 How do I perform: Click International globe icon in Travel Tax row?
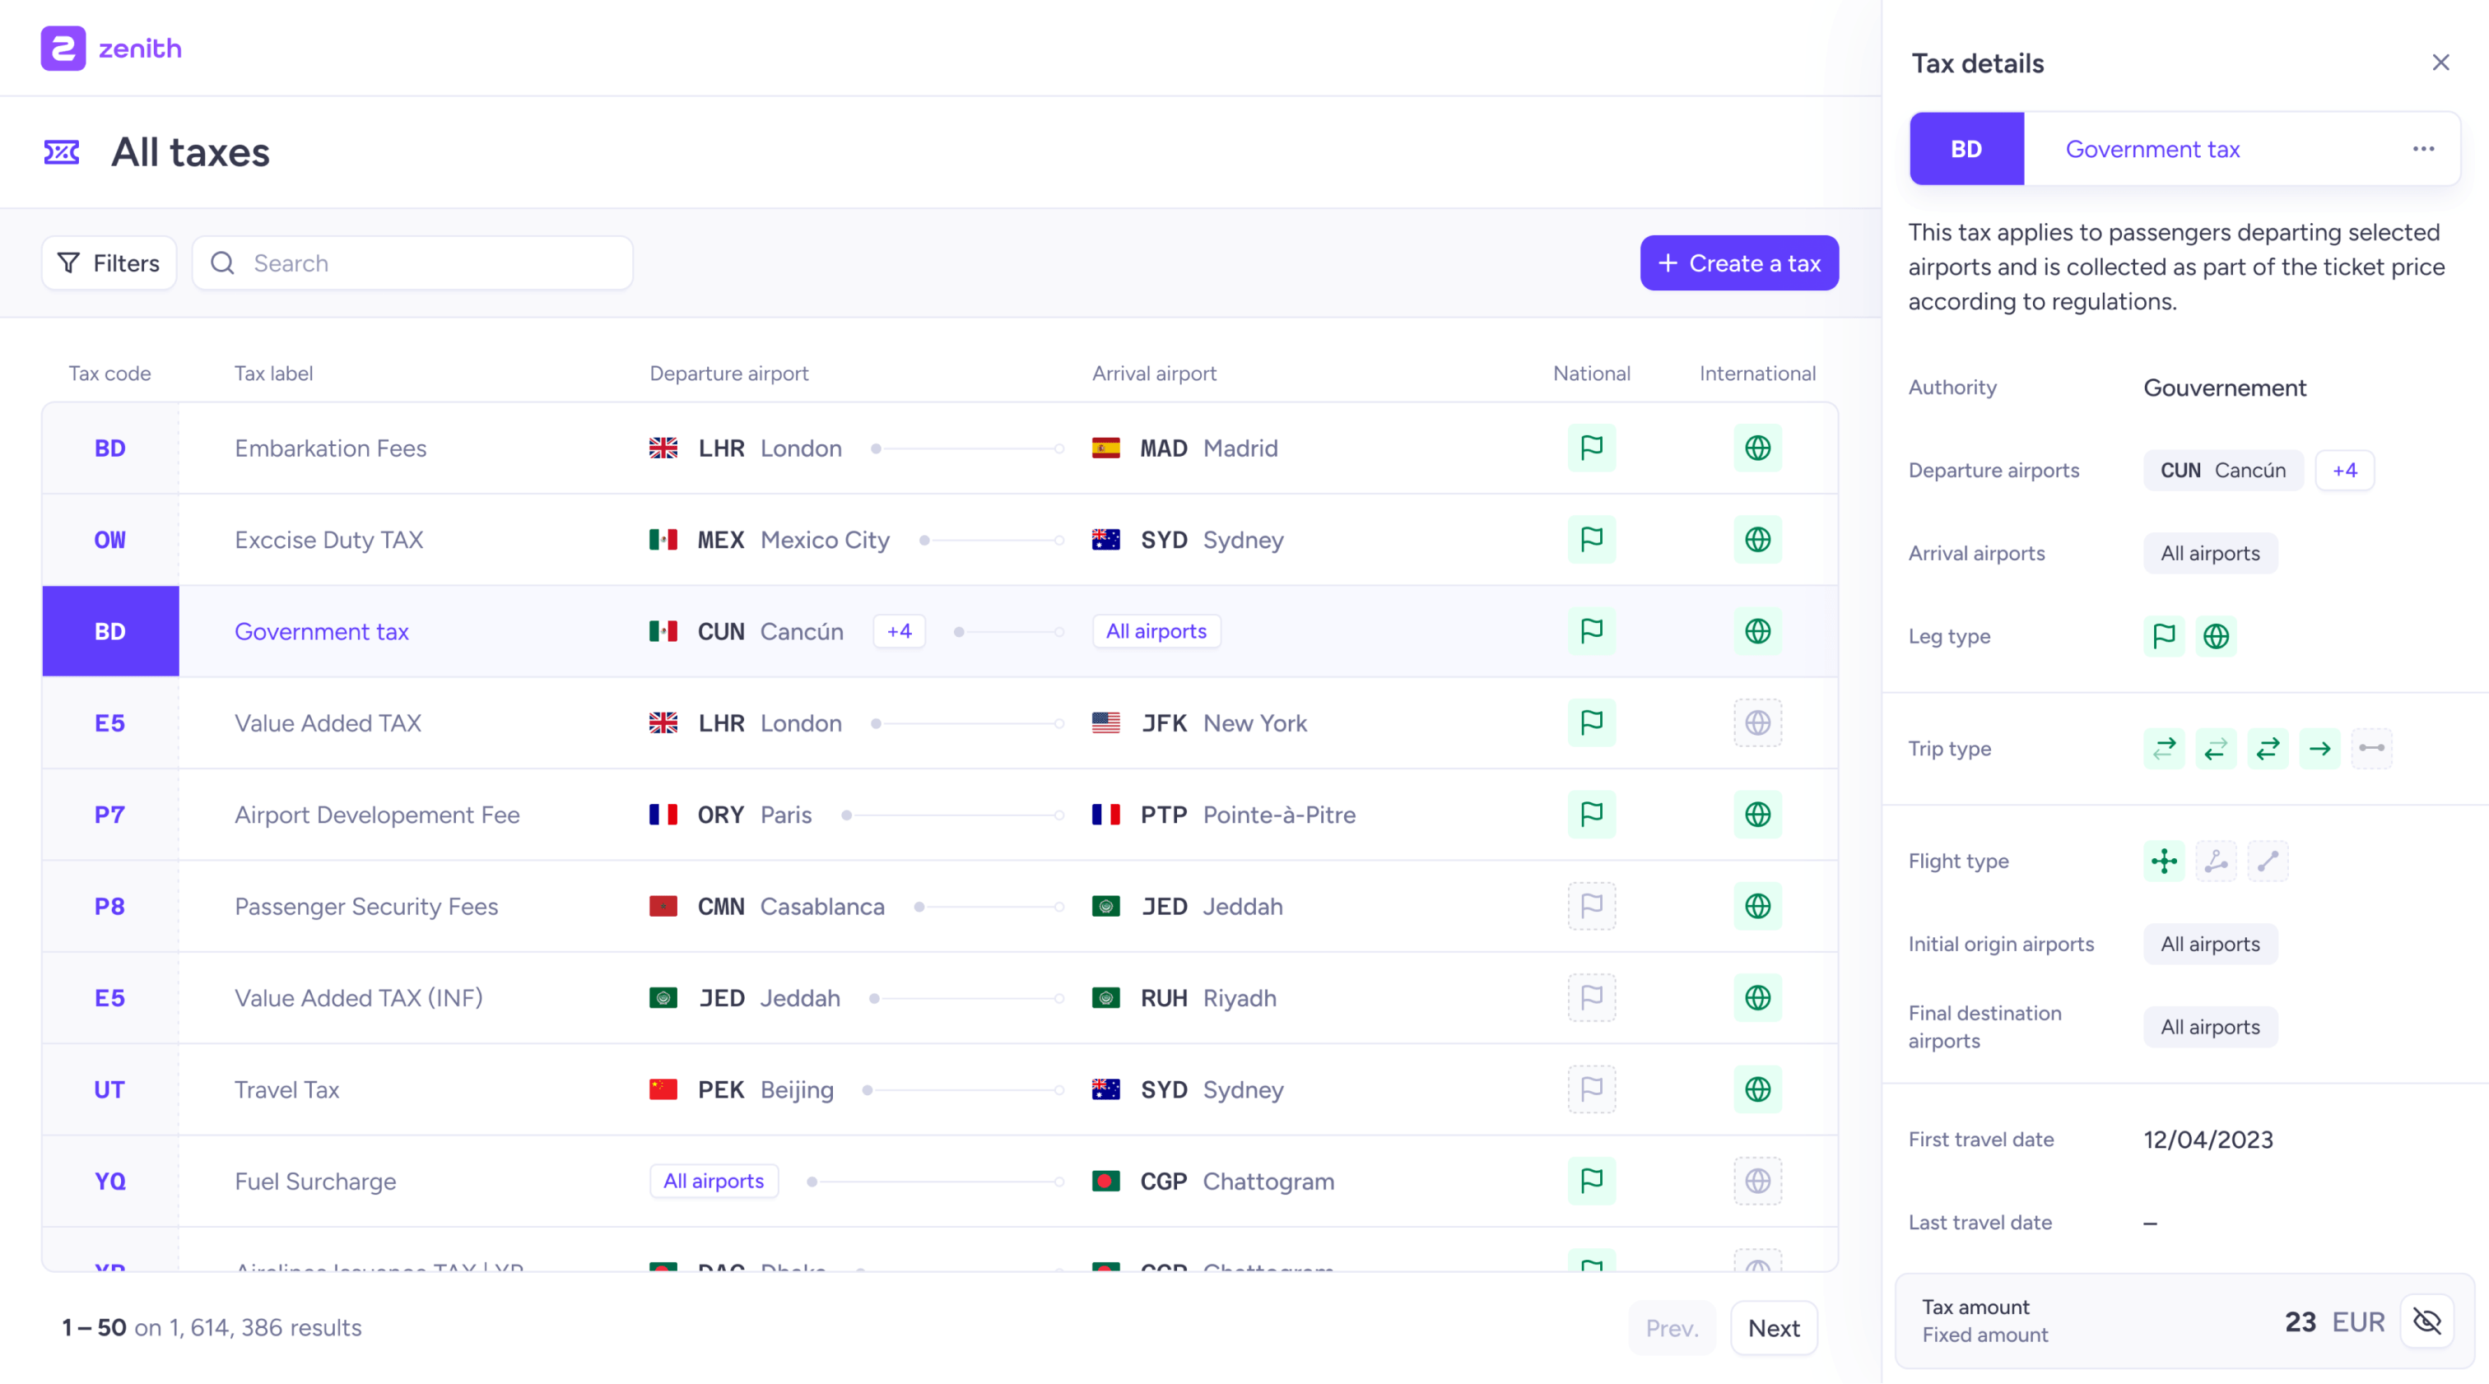point(1757,1089)
